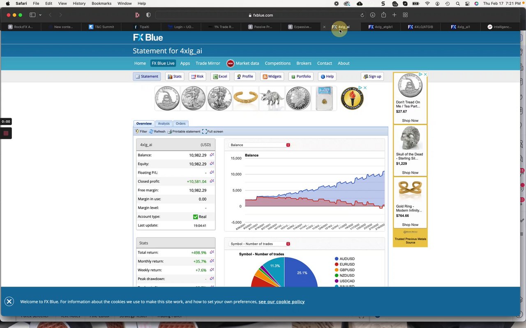Shop Now for Don't Tread On Me item
Screen dimensions: 526x328
(x=410, y=121)
